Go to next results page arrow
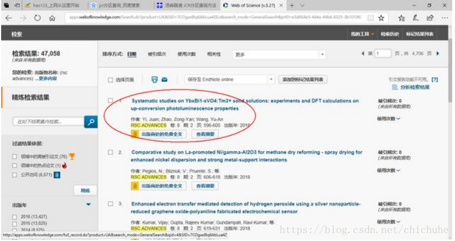The width and height of the screenshot is (455, 241). pos(438,53)
